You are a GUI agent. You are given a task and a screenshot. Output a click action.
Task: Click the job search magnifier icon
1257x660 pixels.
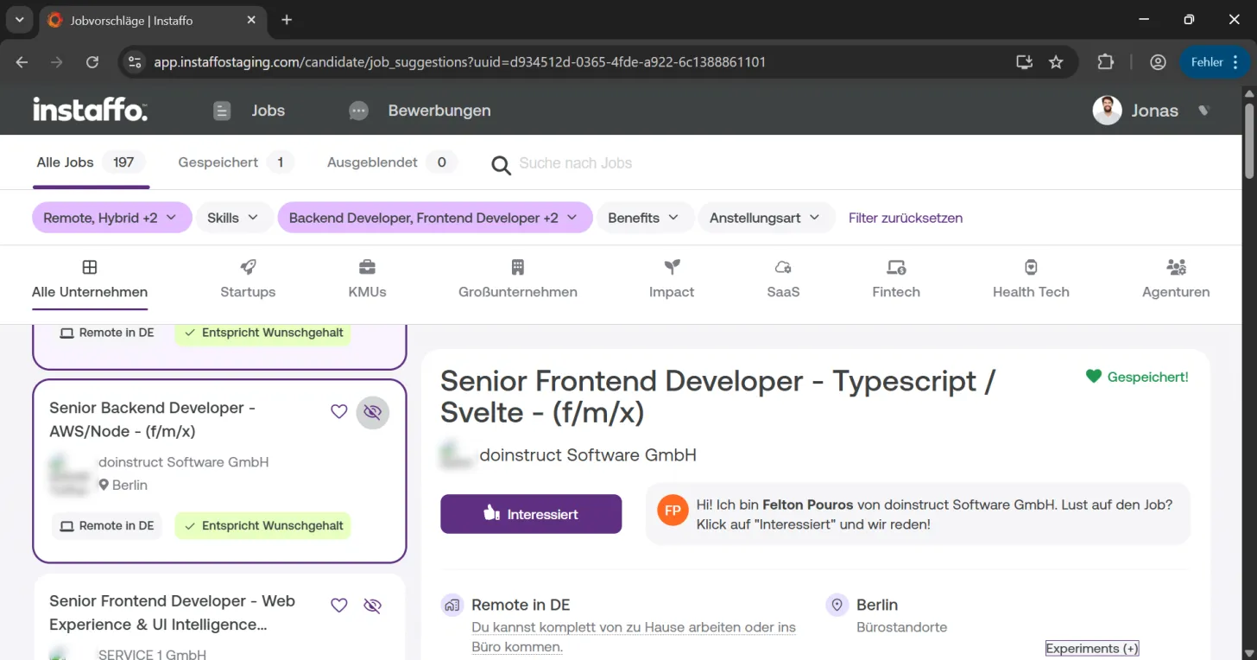pyautogui.click(x=501, y=164)
